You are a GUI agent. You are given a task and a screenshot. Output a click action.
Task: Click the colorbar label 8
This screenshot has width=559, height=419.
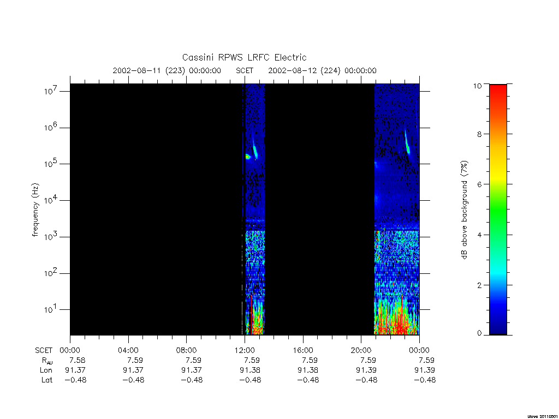[x=479, y=134]
